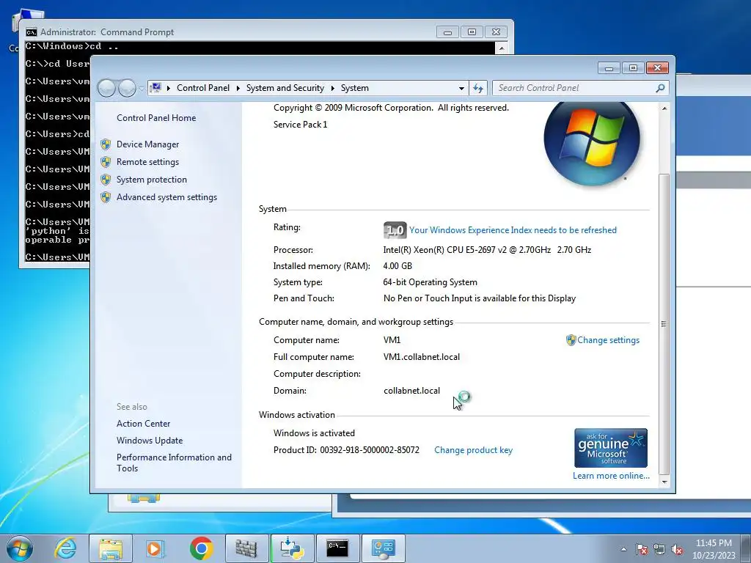Click the search magnifier icon

coord(661,88)
